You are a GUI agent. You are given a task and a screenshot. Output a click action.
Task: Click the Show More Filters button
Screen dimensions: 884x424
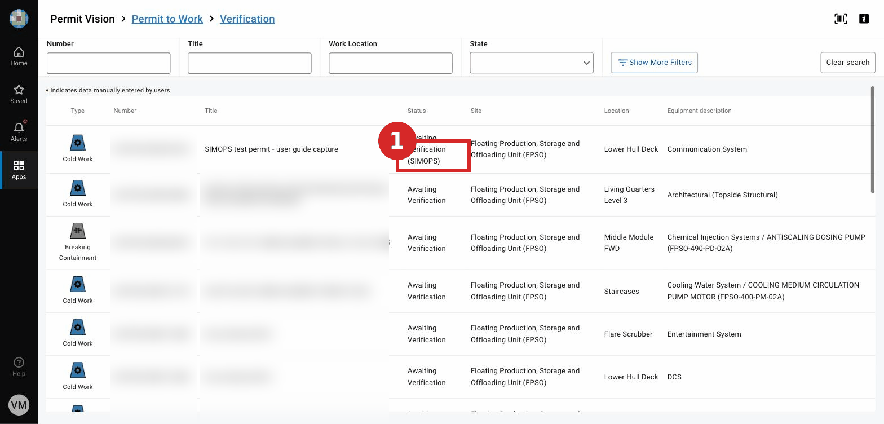tap(655, 63)
